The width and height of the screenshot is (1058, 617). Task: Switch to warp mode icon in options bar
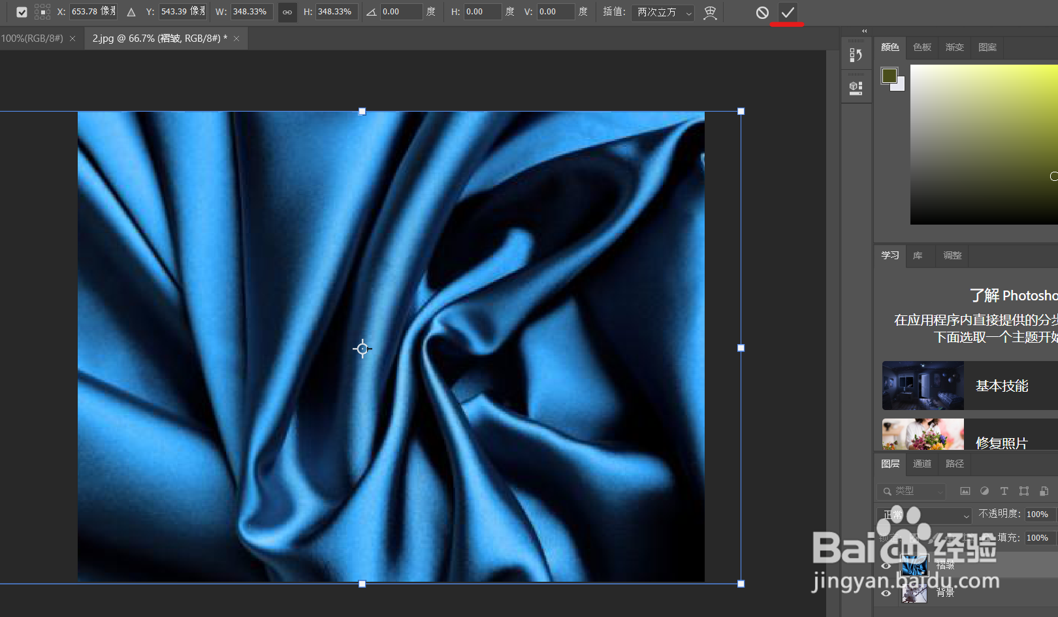[x=710, y=12]
